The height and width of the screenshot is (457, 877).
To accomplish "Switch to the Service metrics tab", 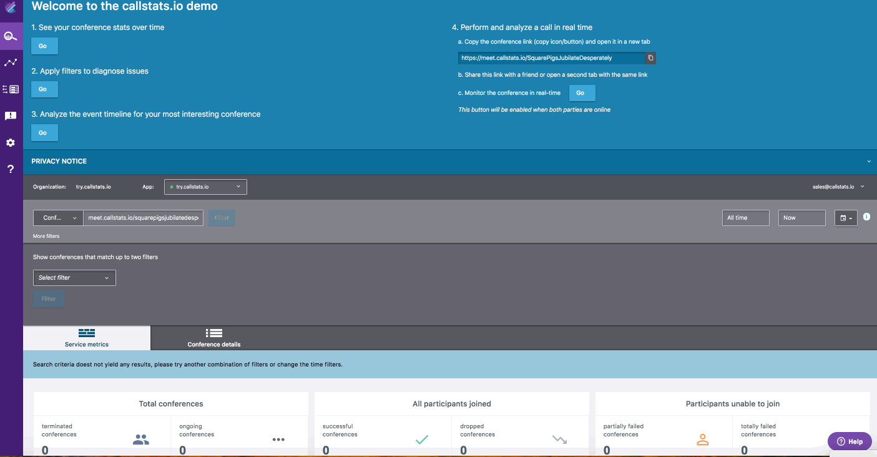I will point(87,338).
